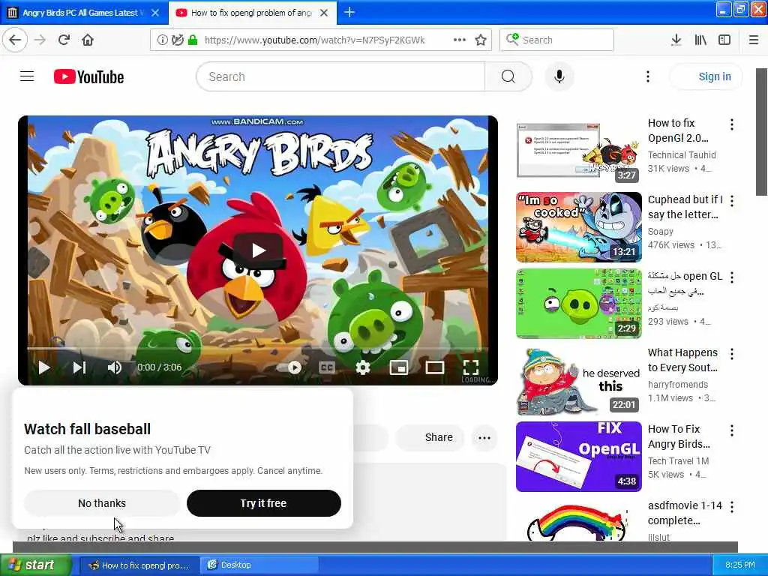This screenshot has width=768, height=576.
Task: Open video settings gear
Action: [x=363, y=367]
